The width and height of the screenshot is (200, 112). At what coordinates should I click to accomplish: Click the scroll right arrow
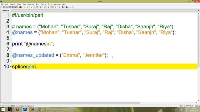[x=196, y=103]
